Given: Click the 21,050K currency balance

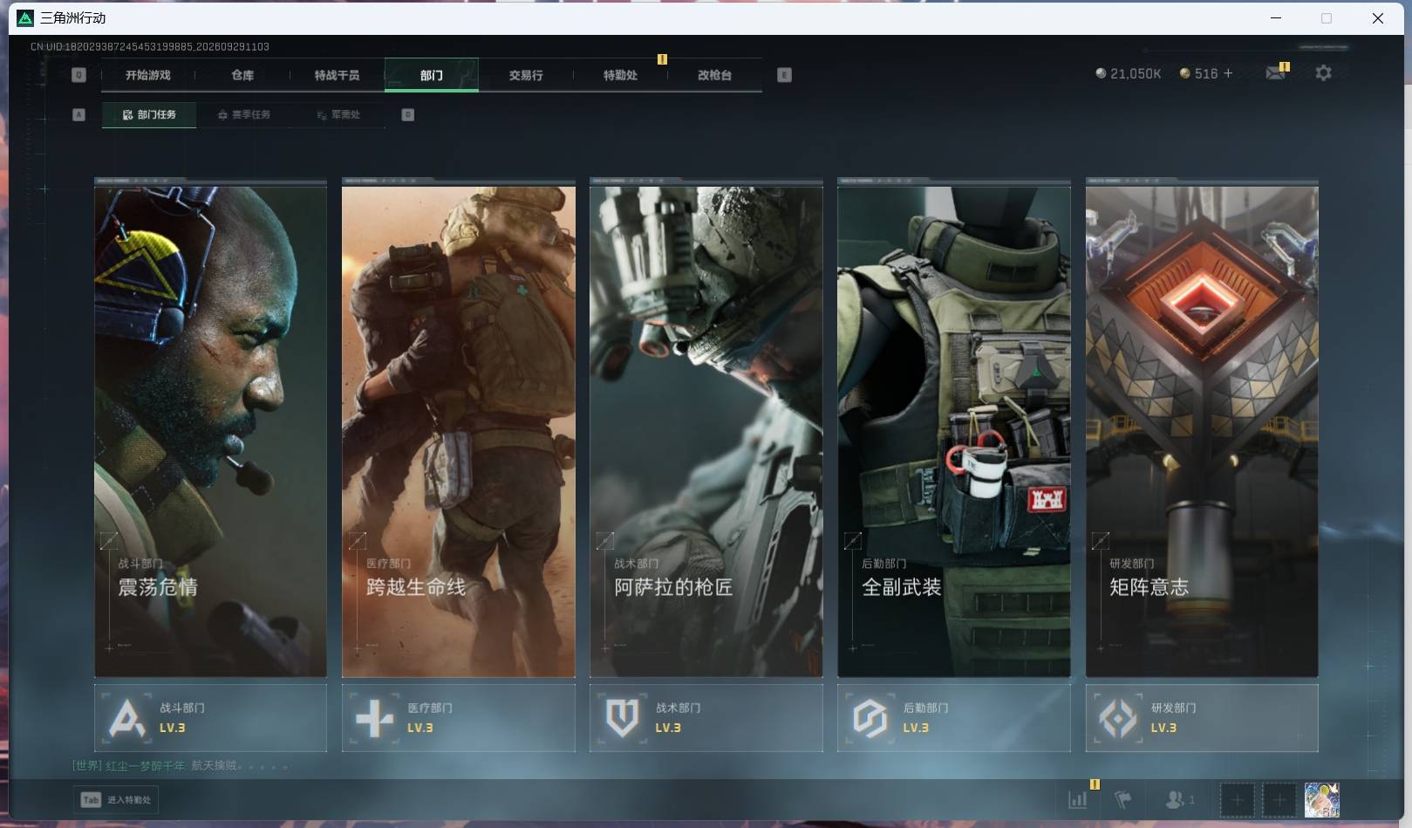Looking at the screenshot, I should pos(1128,73).
